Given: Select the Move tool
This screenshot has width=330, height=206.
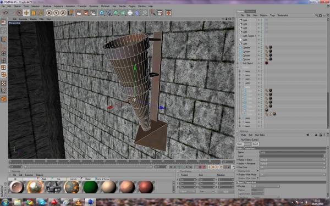Looking at the screenshot, I should pyautogui.click(x=26, y=13).
